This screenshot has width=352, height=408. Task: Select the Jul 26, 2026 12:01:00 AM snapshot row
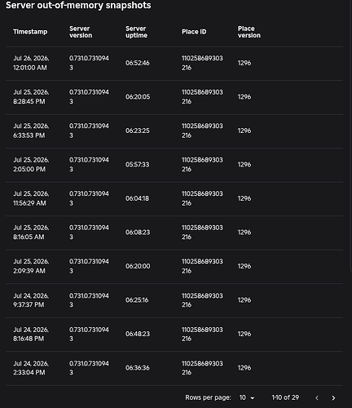click(174, 63)
